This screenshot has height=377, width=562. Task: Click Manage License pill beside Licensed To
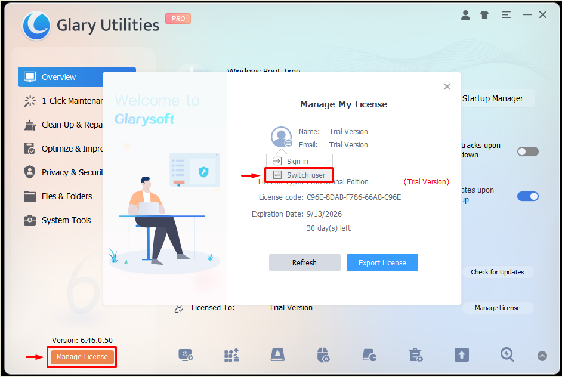[498, 308]
